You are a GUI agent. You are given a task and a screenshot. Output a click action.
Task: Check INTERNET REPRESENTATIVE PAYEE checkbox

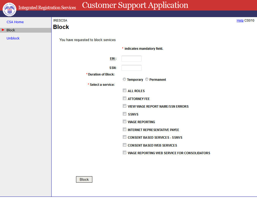(125, 129)
